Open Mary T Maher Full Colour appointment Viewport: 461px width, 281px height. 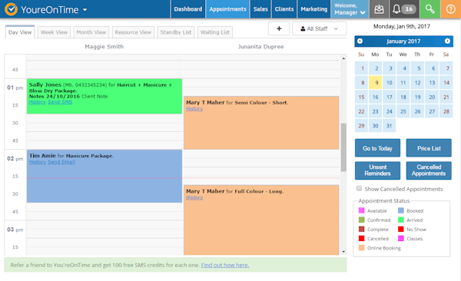coord(261,220)
